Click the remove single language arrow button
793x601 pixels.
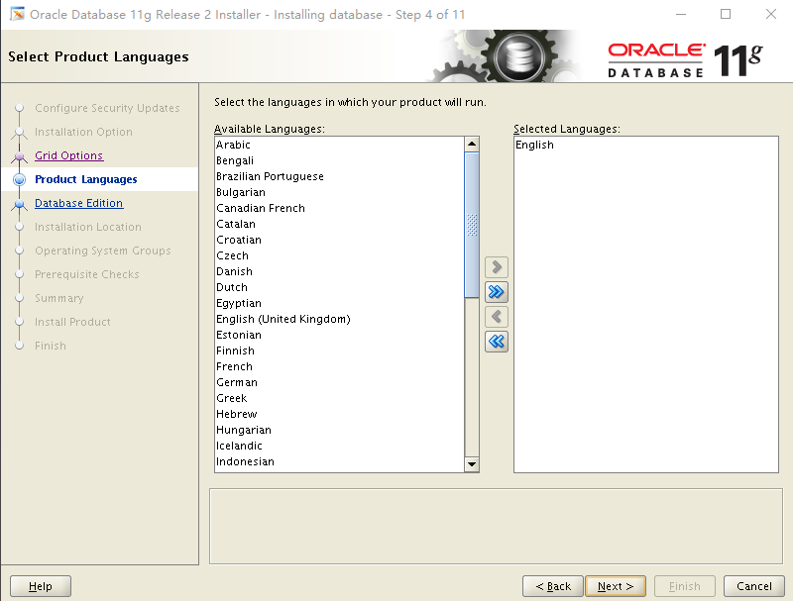(x=497, y=317)
